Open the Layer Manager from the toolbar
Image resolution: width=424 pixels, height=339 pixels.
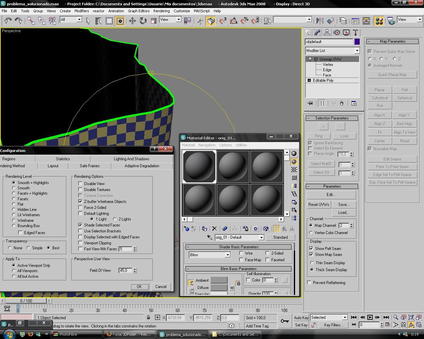coord(343,21)
